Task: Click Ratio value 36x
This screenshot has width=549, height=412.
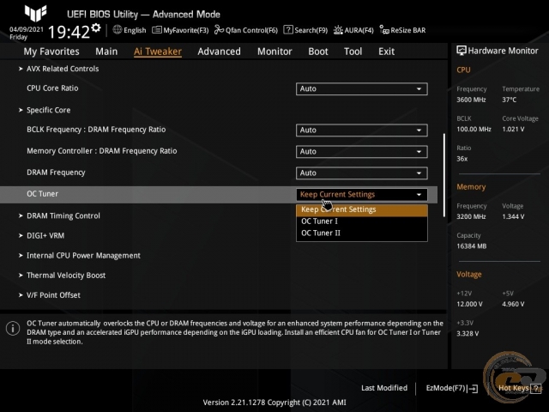Action: (x=462, y=159)
